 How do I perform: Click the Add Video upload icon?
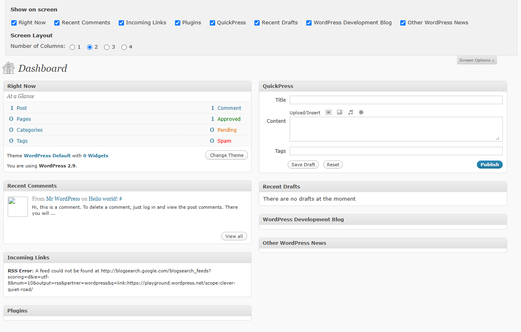(x=340, y=112)
